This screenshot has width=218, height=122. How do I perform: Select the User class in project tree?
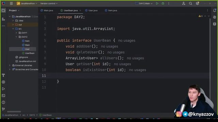click(x=26, y=49)
